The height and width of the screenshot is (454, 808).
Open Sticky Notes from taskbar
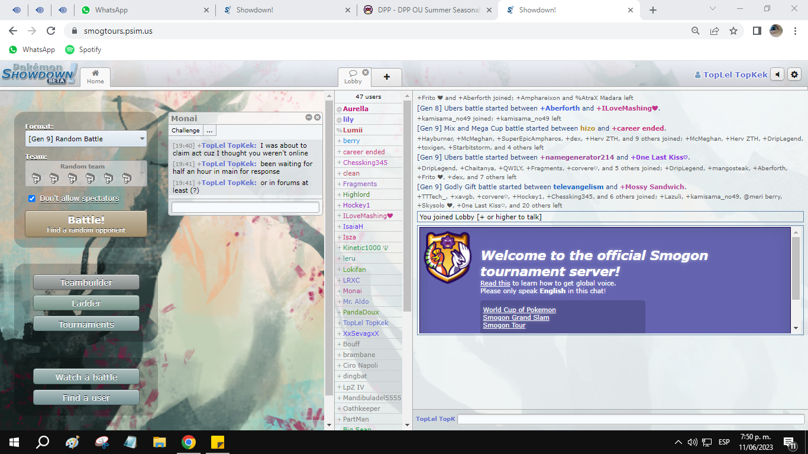coord(218,442)
